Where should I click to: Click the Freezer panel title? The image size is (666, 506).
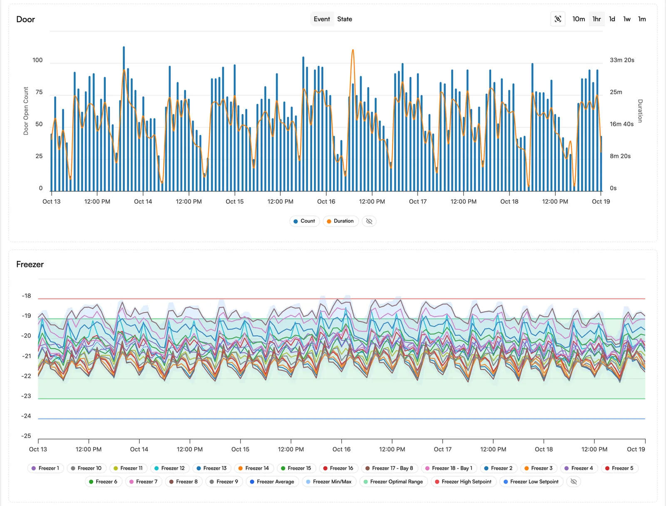30,264
